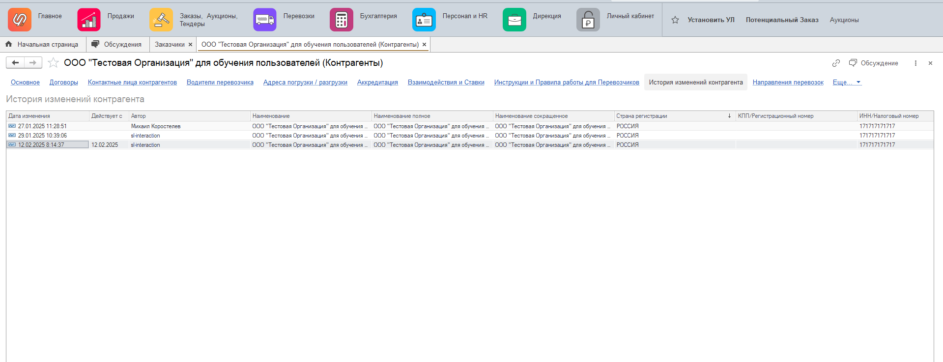Open the Перевозки truck icon
This screenshot has width=943, height=362.
265,20
